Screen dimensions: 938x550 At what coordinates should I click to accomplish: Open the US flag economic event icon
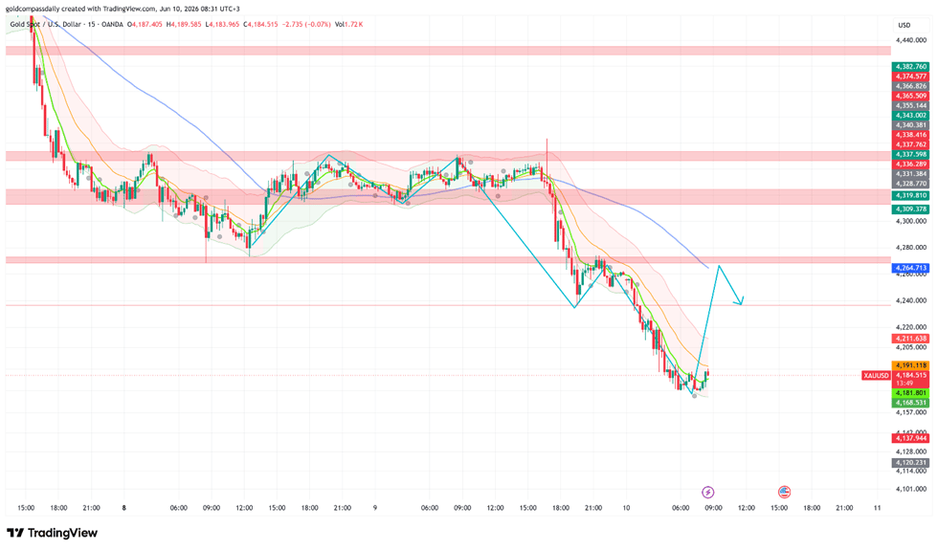(x=784, y=492)
